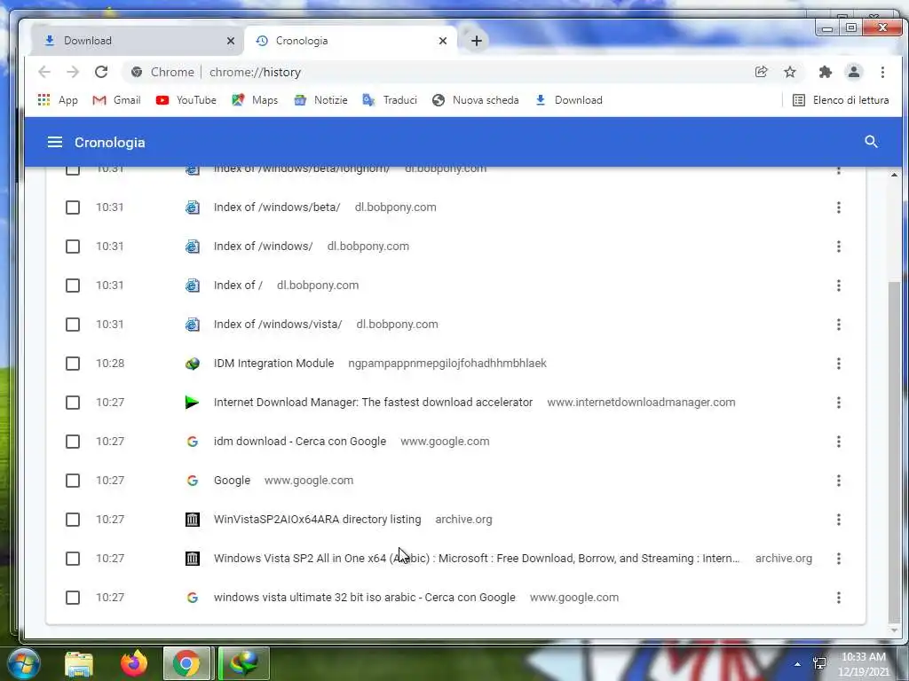Check the box for Index of /windows/beta/
This screenshot has height=681, width=909.
(73, 207)
